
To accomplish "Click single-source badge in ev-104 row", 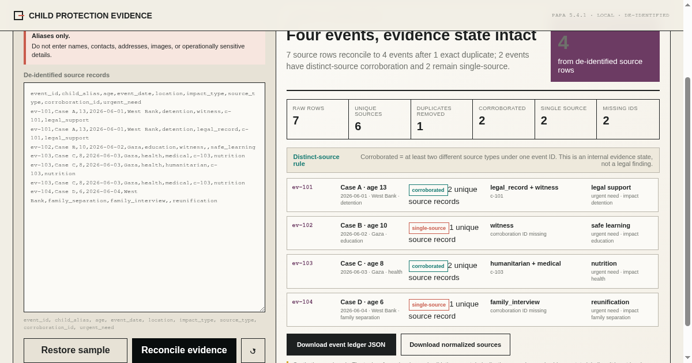I will pyautogui.click(x=428, y=304).
